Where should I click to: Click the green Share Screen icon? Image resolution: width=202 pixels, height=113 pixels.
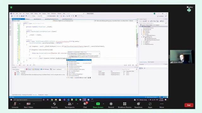pos(98,104)
